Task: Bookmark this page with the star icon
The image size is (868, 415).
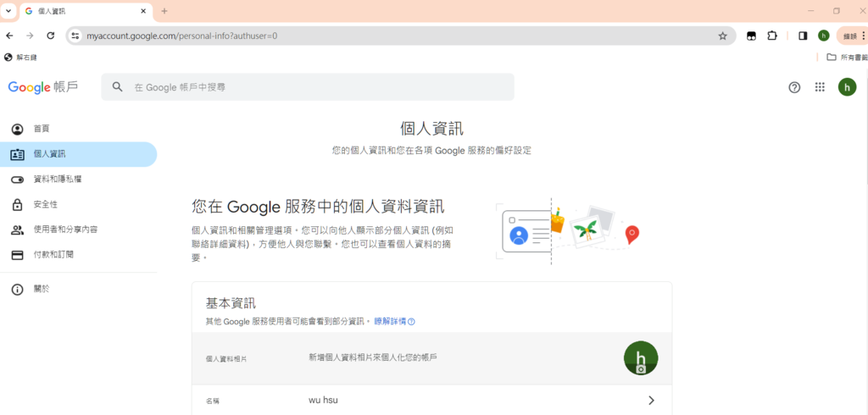Action: coord(722,36)
